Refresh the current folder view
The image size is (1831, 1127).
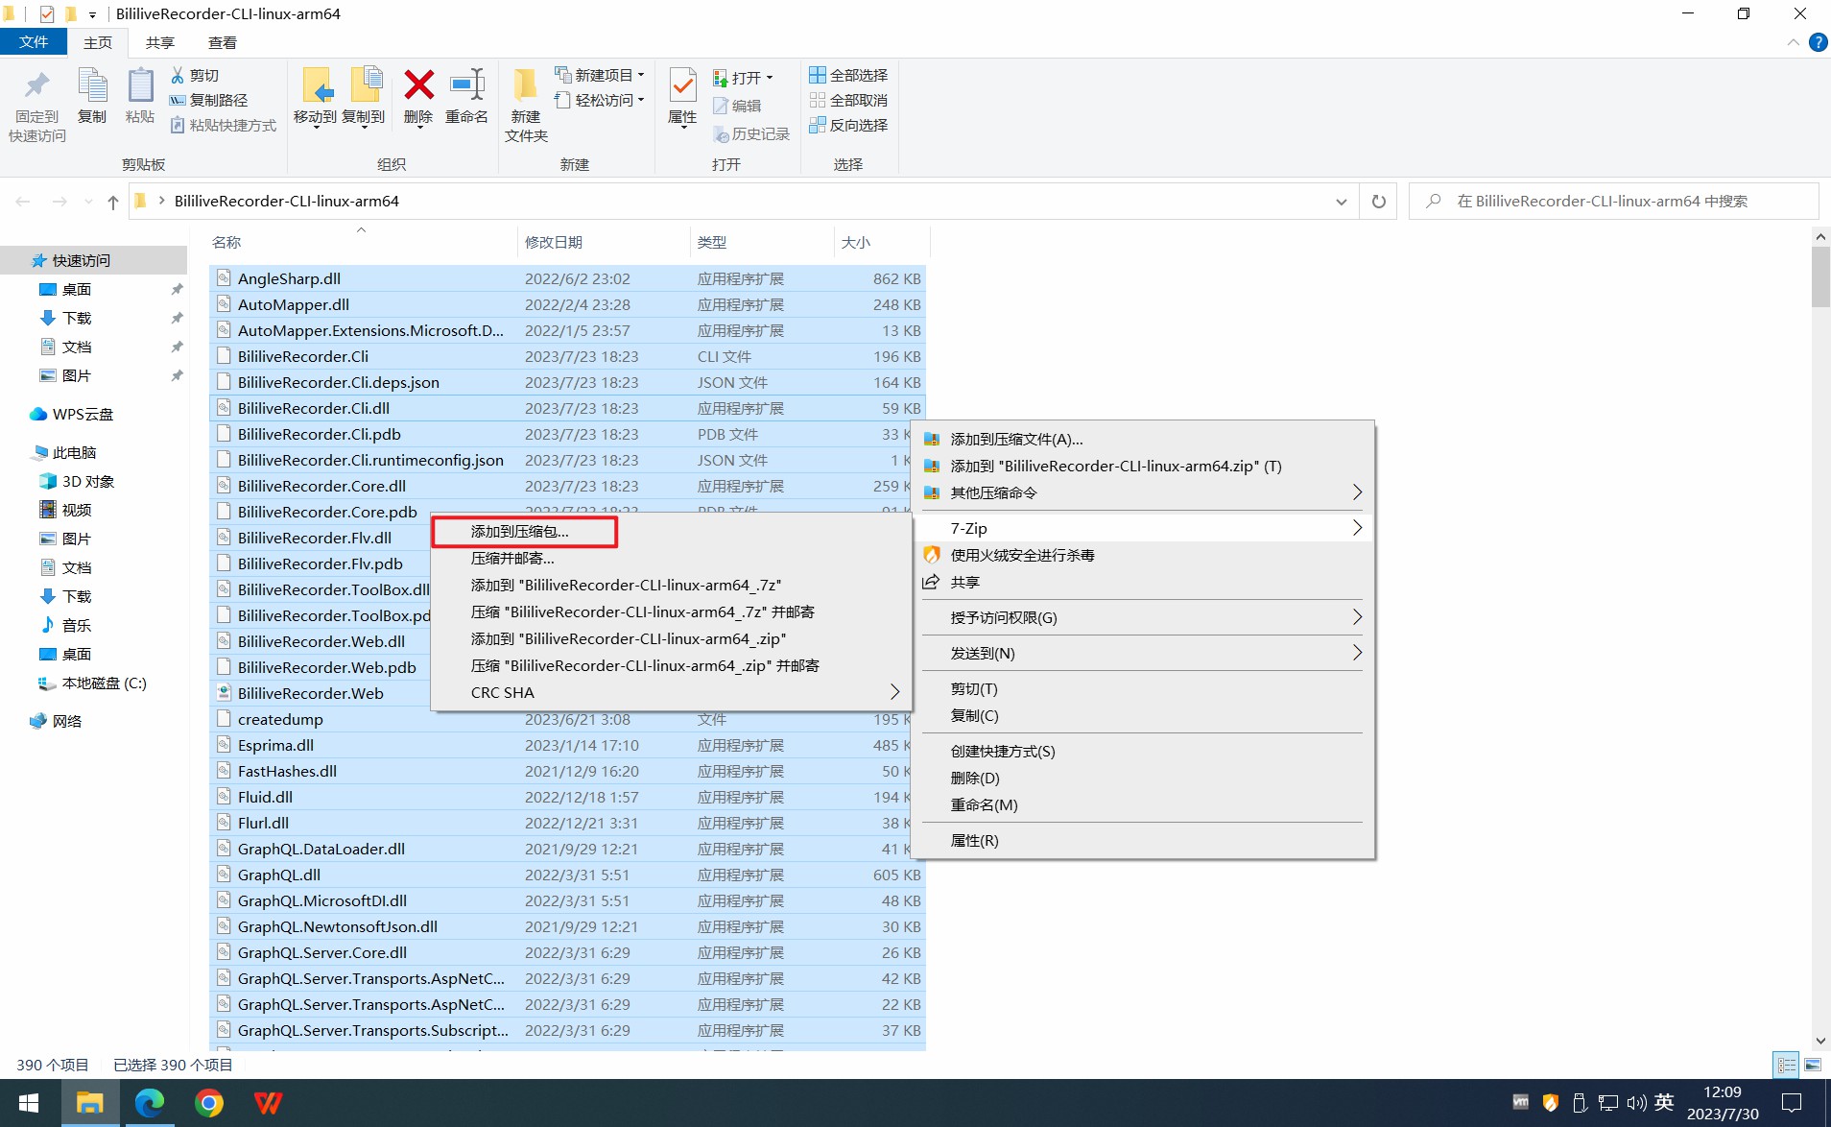click(x=1378, y=202)
